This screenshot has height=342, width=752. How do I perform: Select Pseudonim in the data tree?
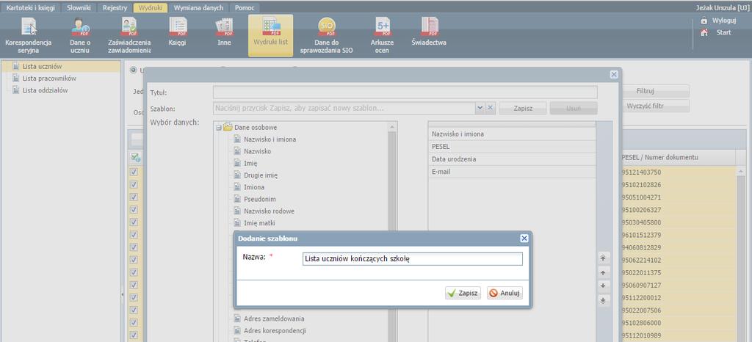(259, 199)
